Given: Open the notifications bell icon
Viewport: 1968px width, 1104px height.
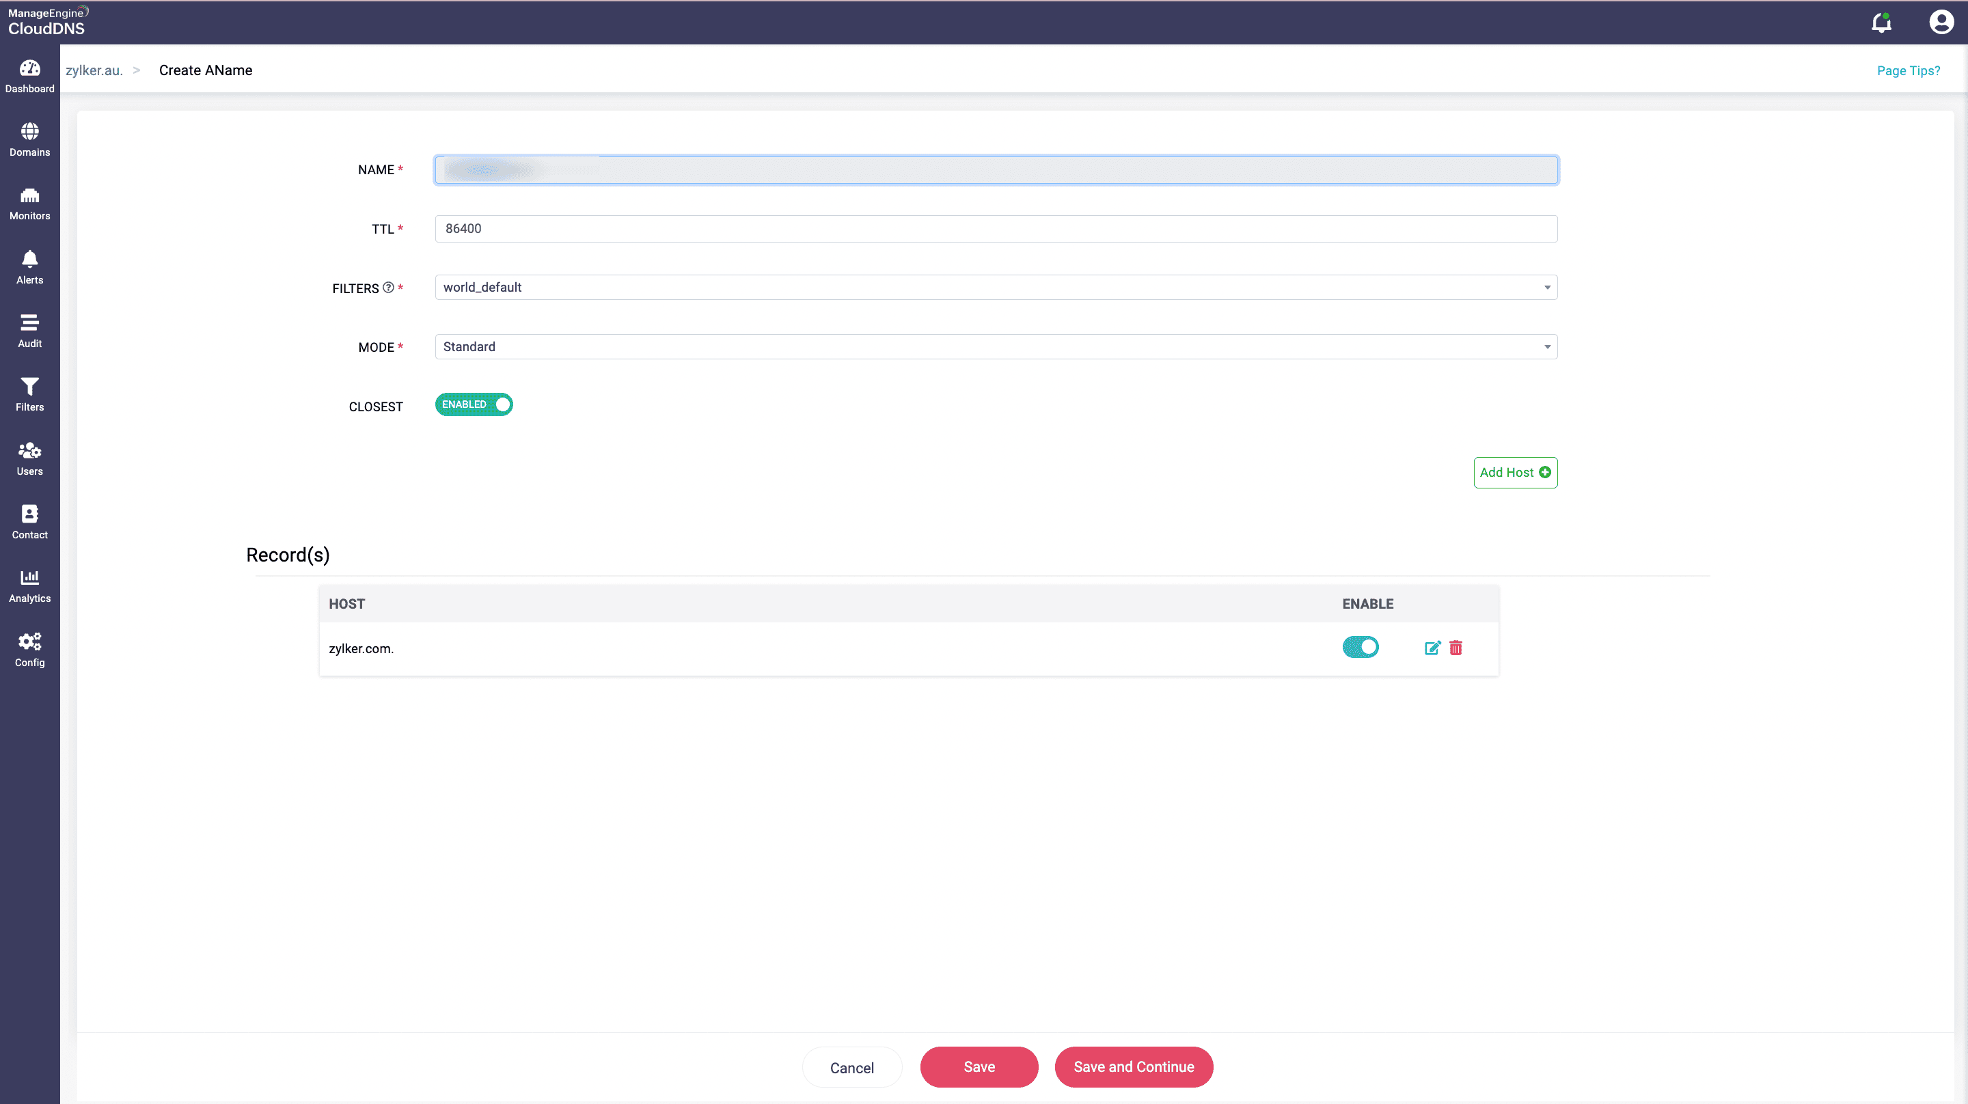Looking at the screenshot, I should (1881, 23).
